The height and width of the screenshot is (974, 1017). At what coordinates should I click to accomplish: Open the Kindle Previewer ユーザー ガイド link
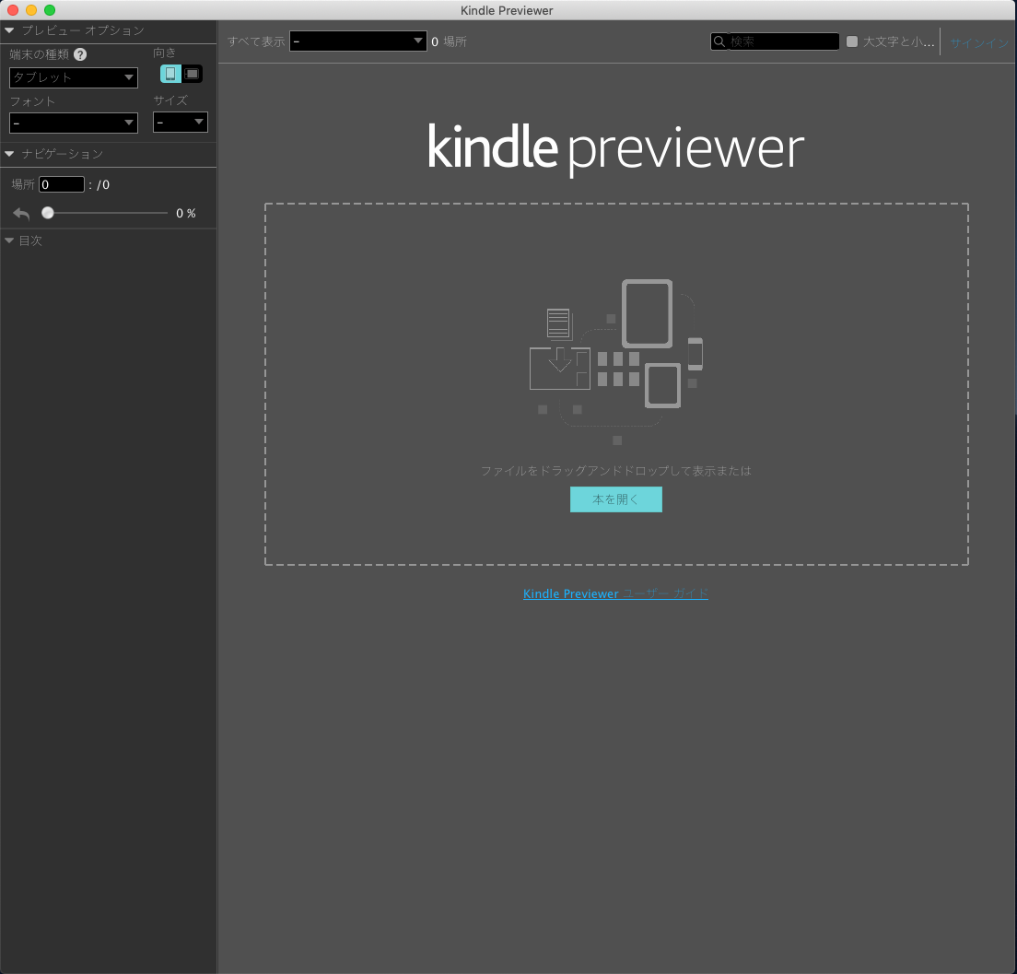pos(615,593)
